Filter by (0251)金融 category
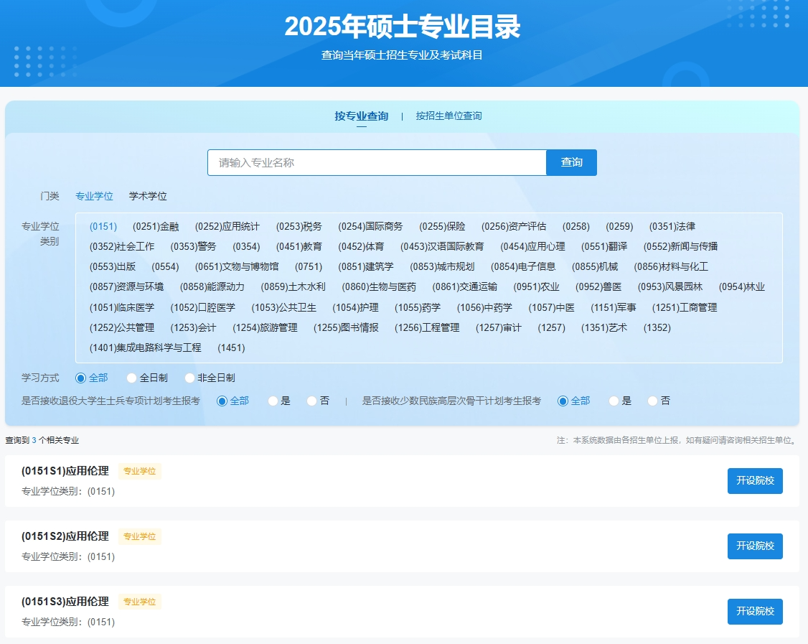 coord(156,226)
